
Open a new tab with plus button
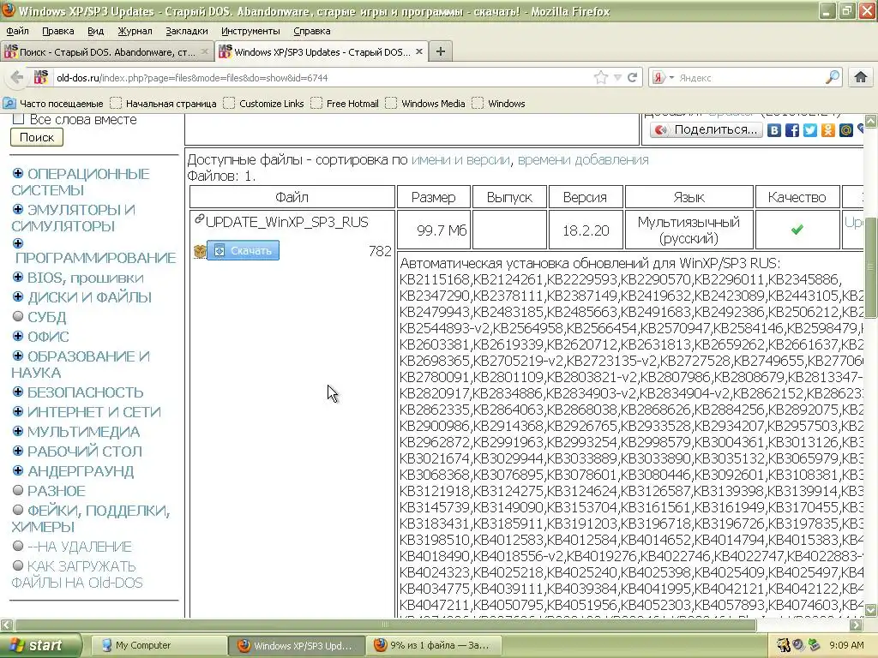[441, 51]
